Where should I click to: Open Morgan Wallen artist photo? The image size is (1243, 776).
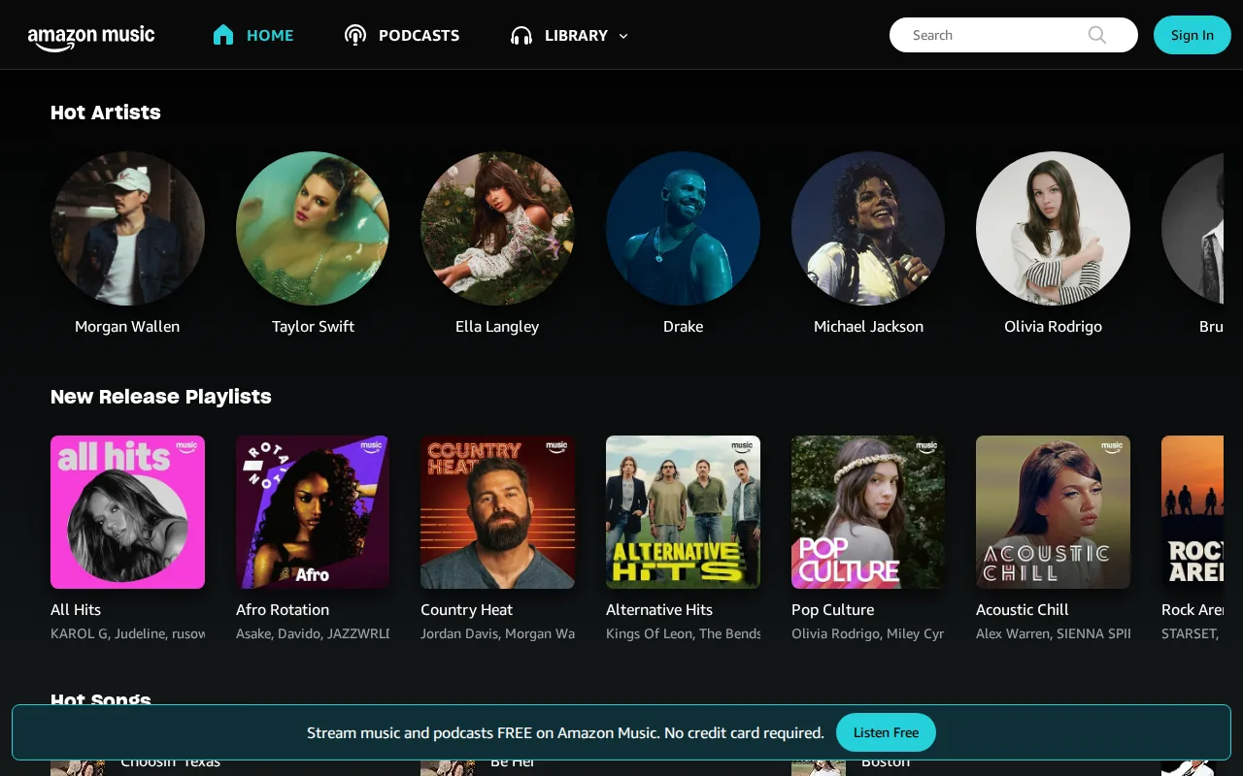[127, 229]
